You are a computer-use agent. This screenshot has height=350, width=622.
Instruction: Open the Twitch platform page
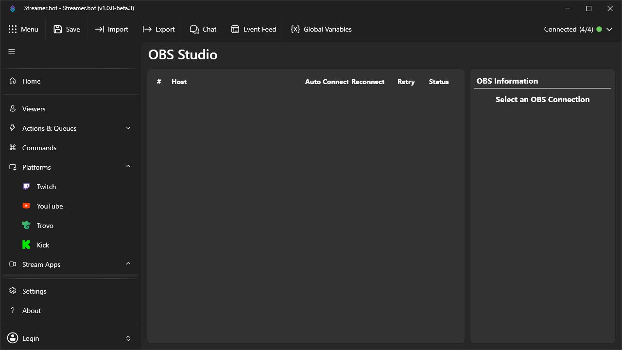pos(46,186)
